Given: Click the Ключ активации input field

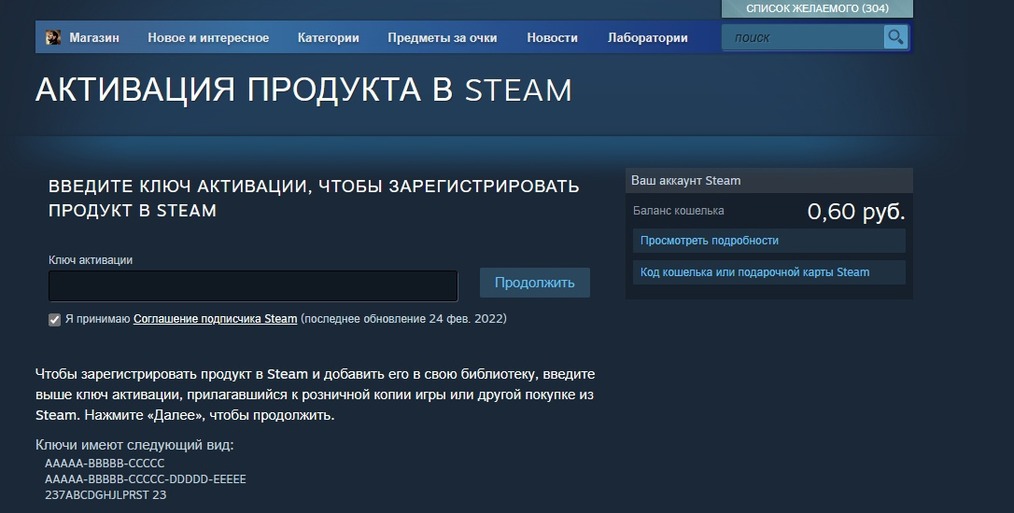Looking at the screenshot, I should (253, 286).
